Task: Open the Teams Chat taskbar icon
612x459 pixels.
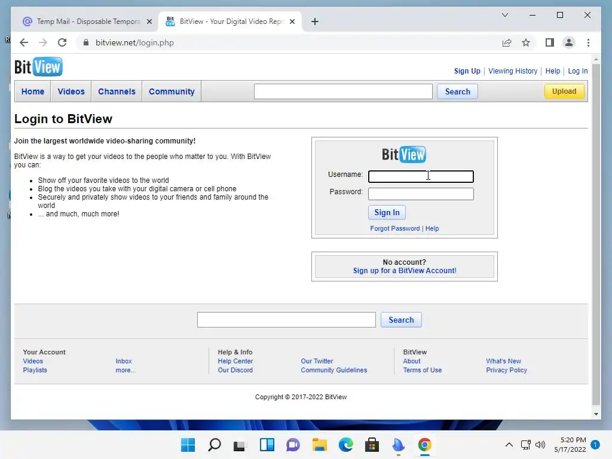Action: (293, 445)
